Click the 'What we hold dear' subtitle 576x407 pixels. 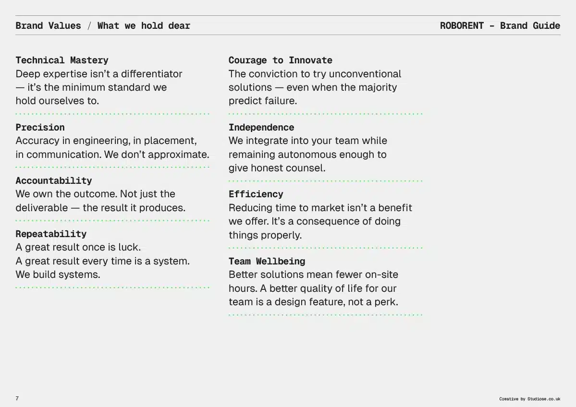tap(144, 26)
